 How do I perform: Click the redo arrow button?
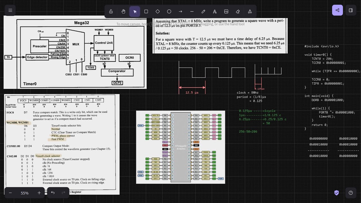click(63, 193)
